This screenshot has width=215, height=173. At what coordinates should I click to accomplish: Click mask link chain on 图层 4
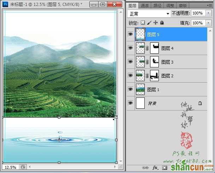[147, 48]
